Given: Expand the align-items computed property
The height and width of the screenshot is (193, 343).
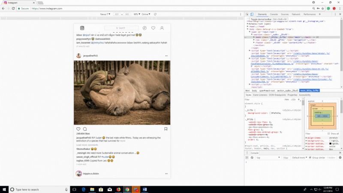Looking at the screenshot, I should [x=306, y=138].
